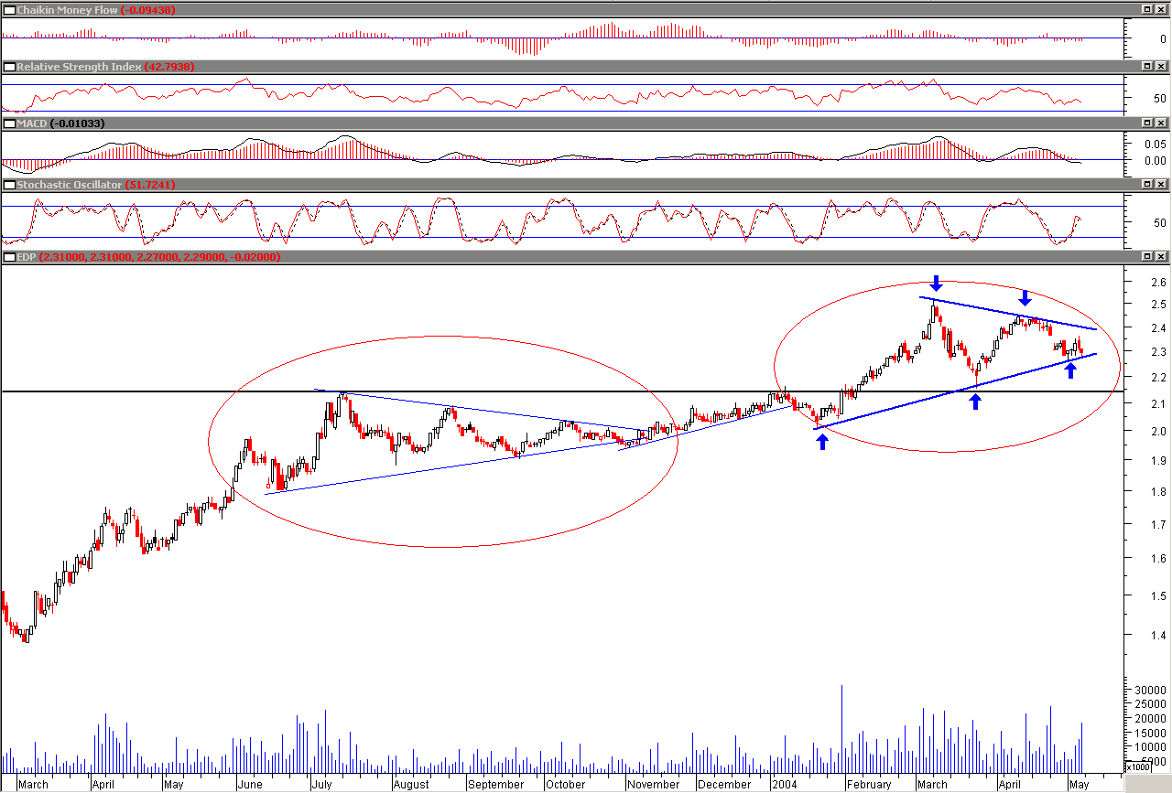Image resolution: width=1172 pixels, height=793 pixels.
Task: Click the "EDP" ticker title
Action: 27,257
